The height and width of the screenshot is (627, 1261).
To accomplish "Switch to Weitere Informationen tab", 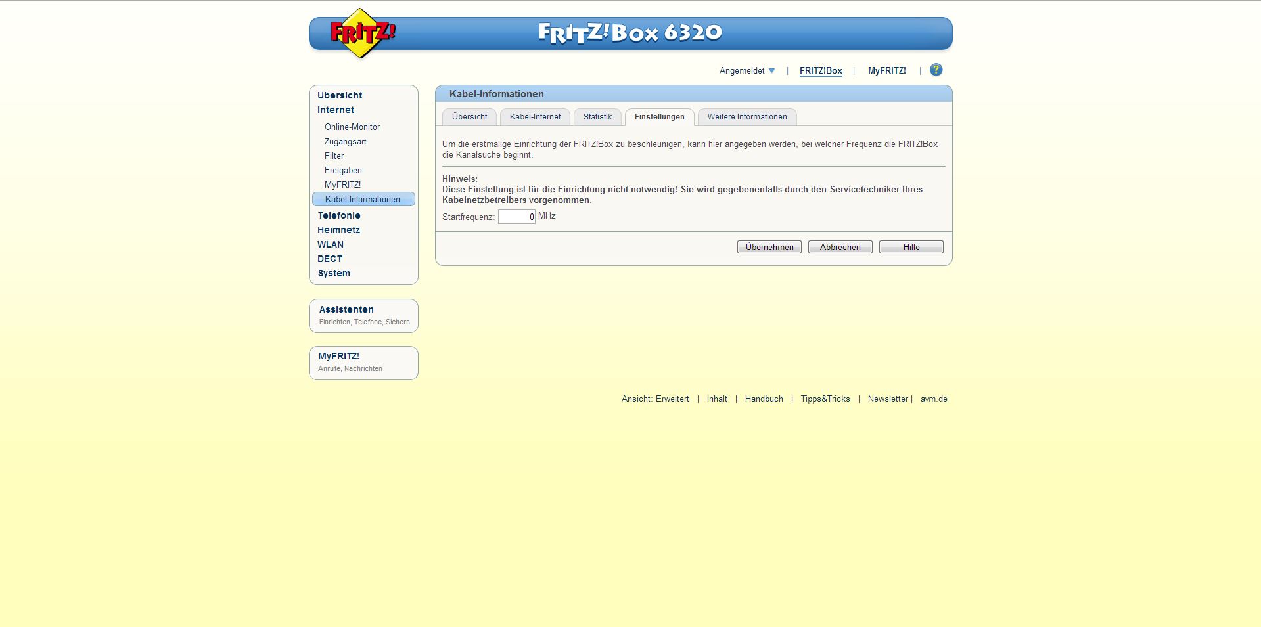I will [747, 117].
